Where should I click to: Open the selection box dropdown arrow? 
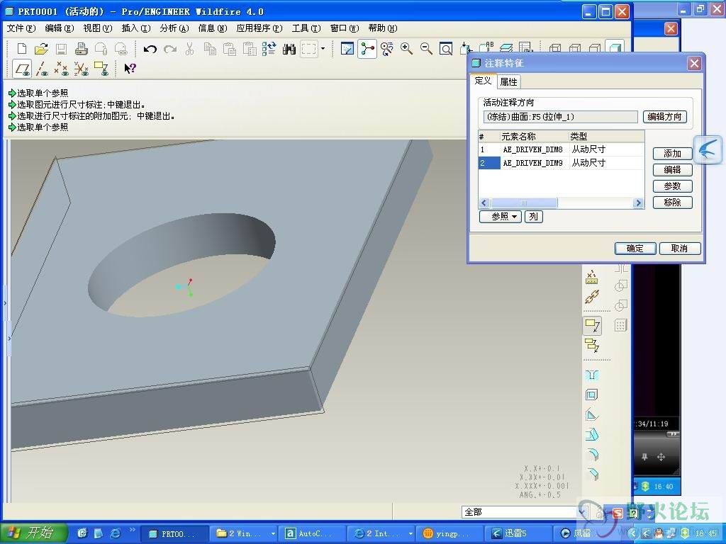click(323, 49)
